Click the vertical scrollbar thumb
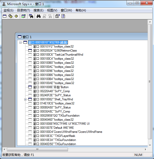Screen dimensions: 154x159 coord(150,82)
